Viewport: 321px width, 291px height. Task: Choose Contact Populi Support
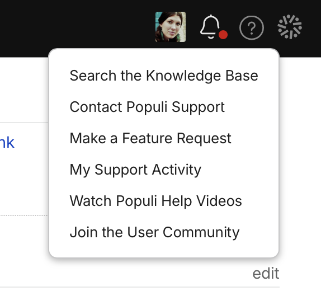[x=147, y=107]
